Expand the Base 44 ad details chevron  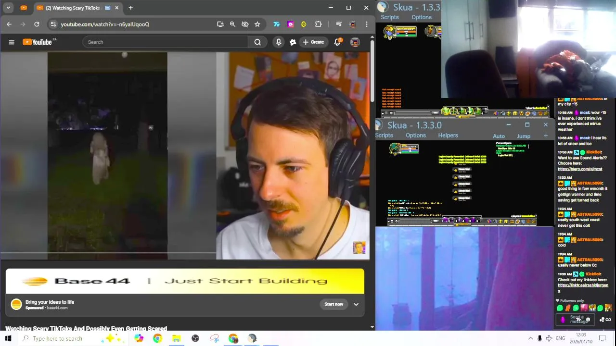[x=356, y=304]
